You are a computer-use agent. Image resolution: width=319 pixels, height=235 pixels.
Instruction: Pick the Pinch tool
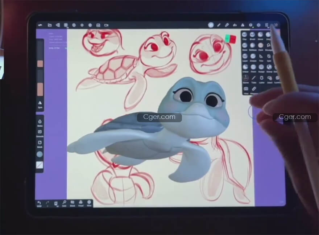click(x=253, y=68)
